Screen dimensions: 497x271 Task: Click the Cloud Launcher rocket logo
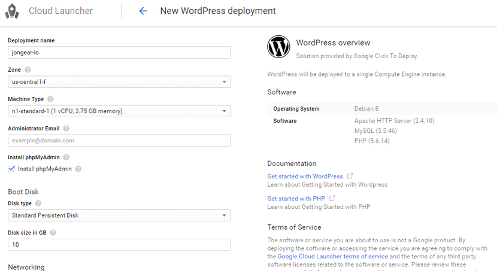(12, 11)
